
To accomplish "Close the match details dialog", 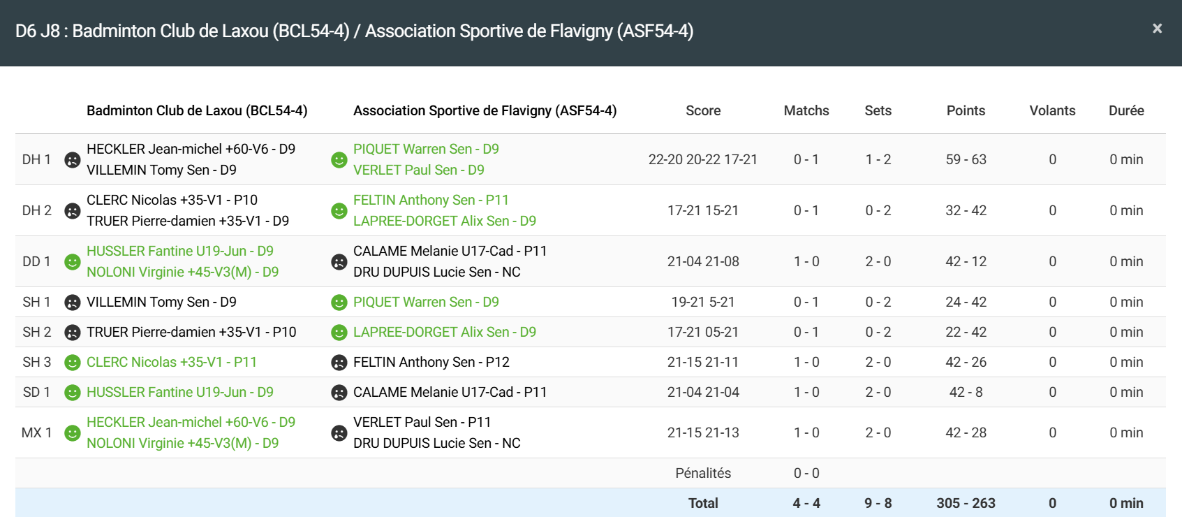I will pos(1157,29).
